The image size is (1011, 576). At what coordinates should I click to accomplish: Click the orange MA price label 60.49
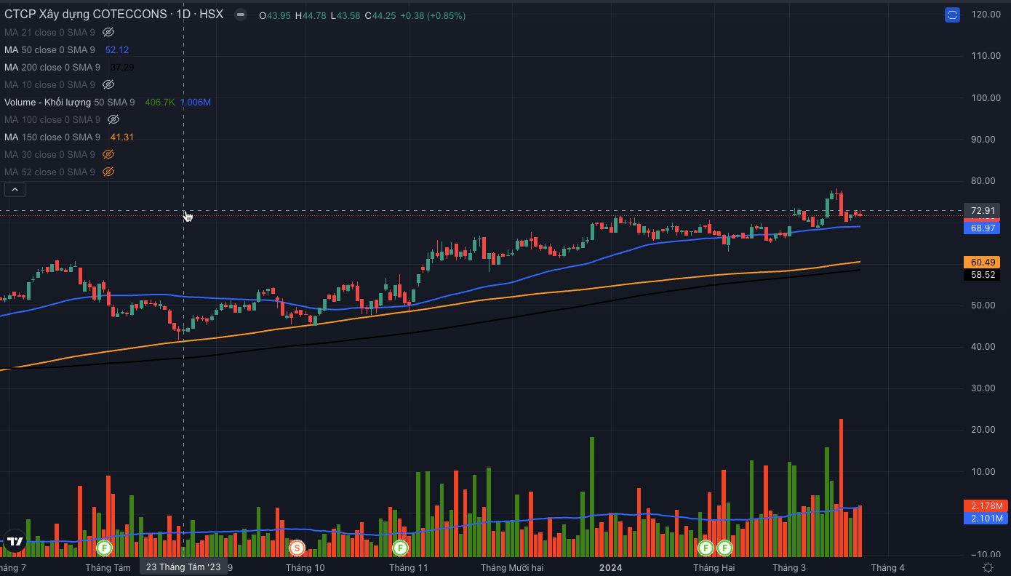coord(983,262)
